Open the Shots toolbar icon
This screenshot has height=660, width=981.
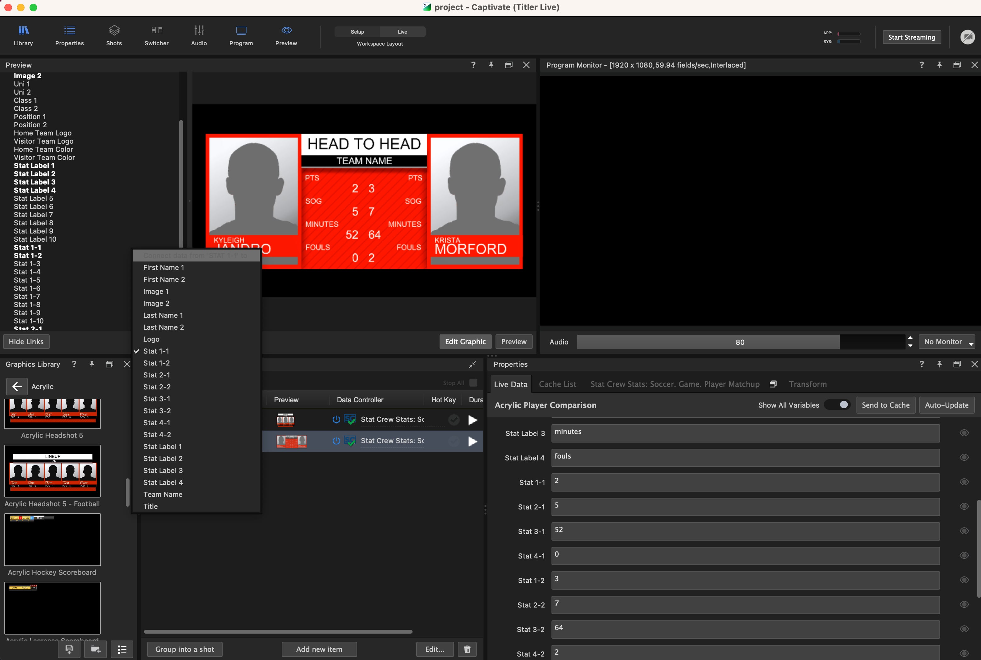[x=114, y=35]
